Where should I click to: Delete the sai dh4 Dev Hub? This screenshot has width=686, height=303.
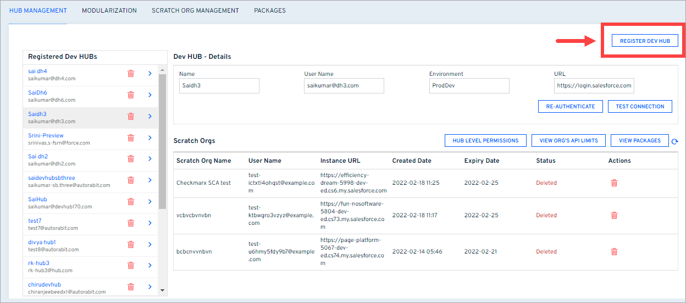(131, 74)
